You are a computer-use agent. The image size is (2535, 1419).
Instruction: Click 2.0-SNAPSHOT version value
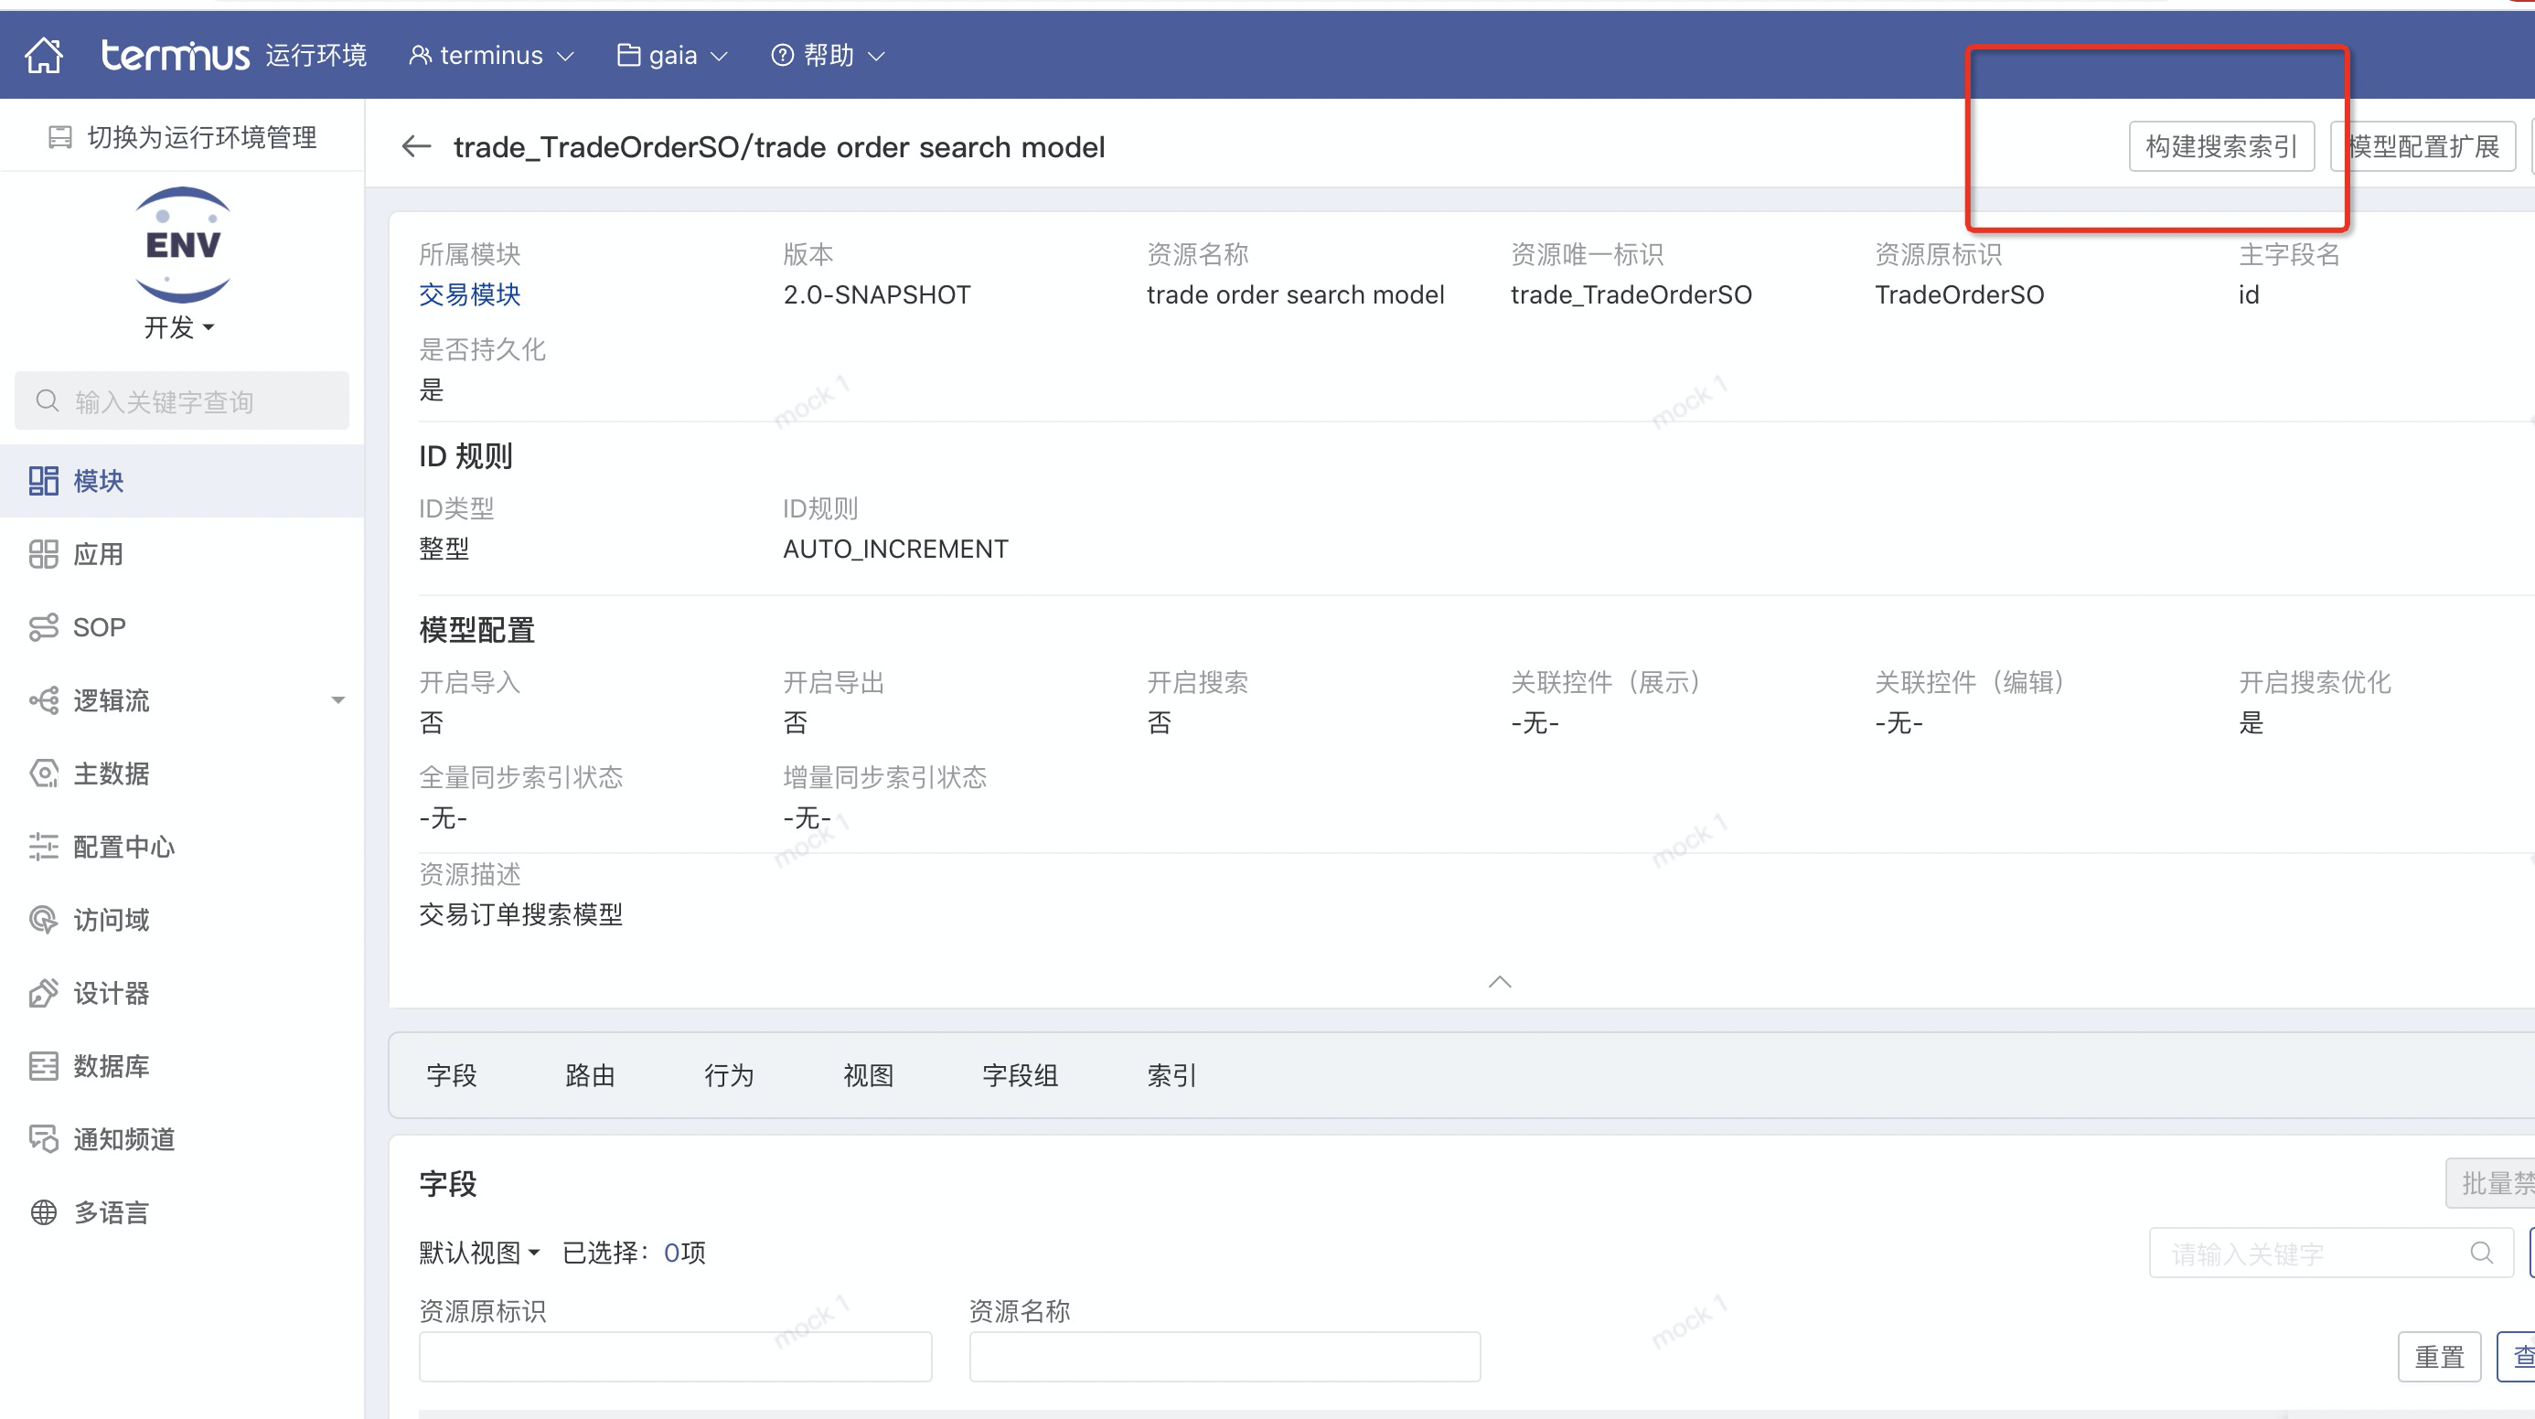pyautogui.click(x=877, y=294)
